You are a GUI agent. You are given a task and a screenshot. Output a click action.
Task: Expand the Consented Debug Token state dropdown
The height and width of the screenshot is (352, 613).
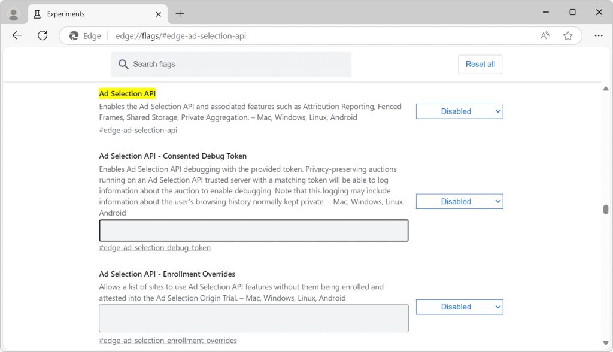pyautogui.click(x=459, y=202)
